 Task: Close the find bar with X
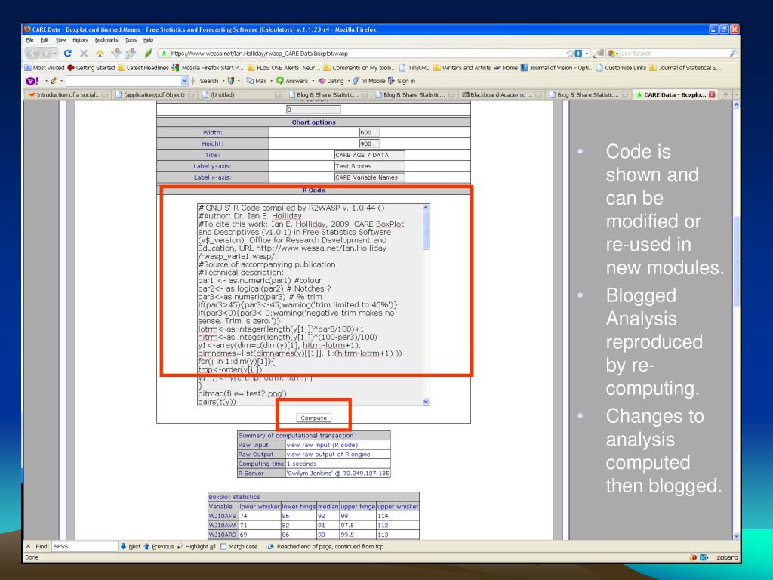coord(28,547)
